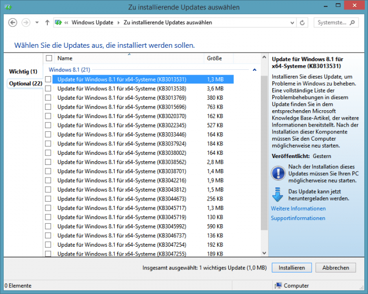368x294 pixels.
Task: Select update row KB3045717
Action: coord(143,208)
